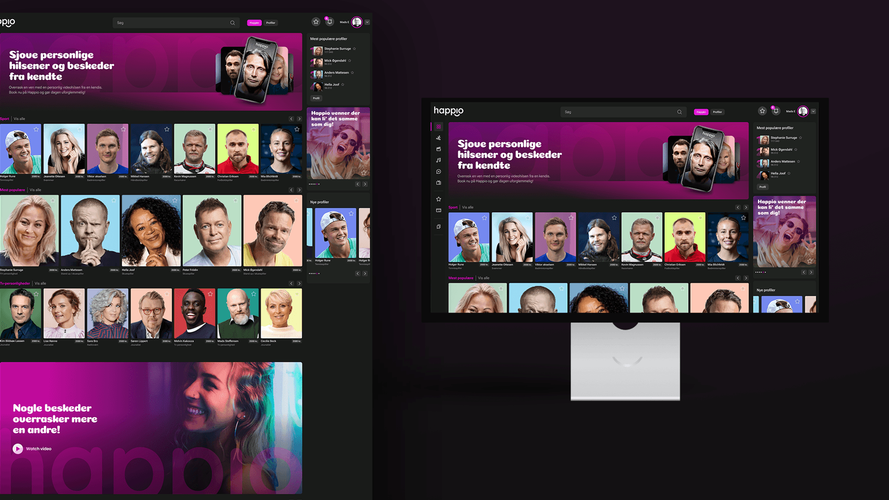Open Melvin Kakooza profile card in left view
This screenshot has height=500, width=889.
[x=195, y=317]
